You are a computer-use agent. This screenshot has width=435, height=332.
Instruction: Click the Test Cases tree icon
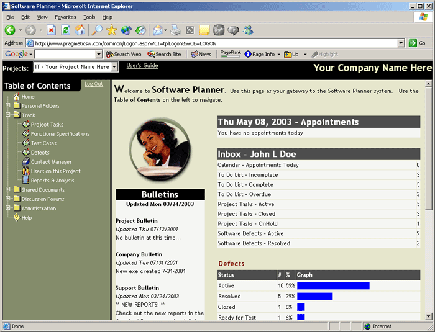pos(26,143)
